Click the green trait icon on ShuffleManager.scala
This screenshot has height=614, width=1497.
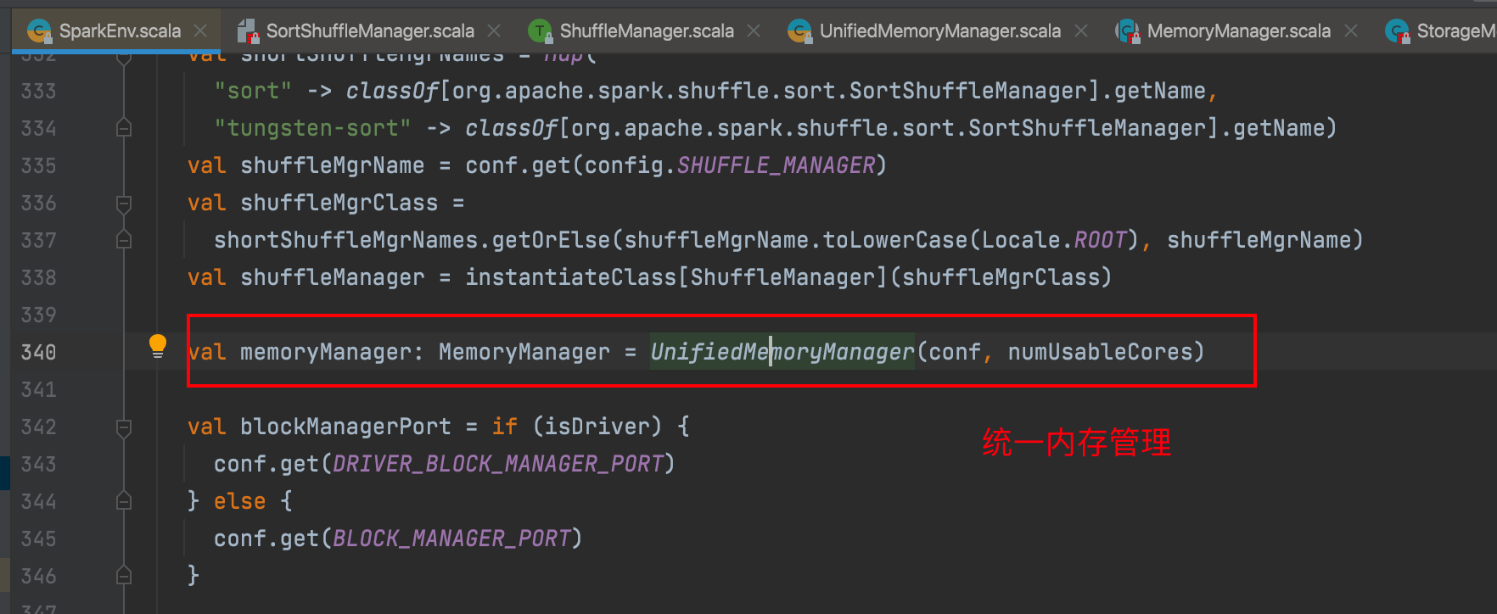(540, 31)
